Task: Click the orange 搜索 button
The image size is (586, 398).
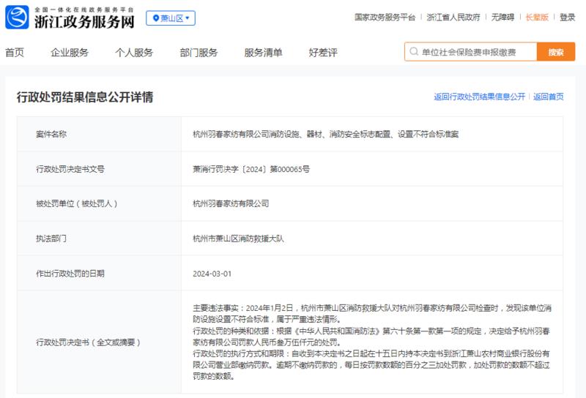Action: [556, 51]
